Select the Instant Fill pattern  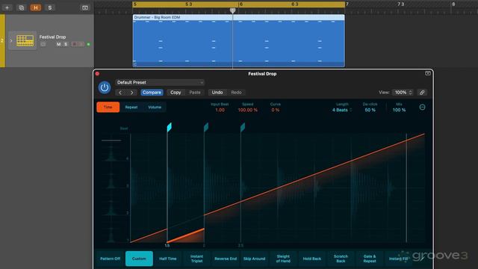398,259
